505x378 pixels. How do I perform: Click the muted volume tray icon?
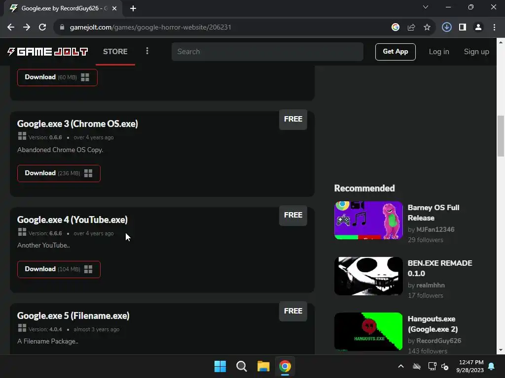pos(445,366)
